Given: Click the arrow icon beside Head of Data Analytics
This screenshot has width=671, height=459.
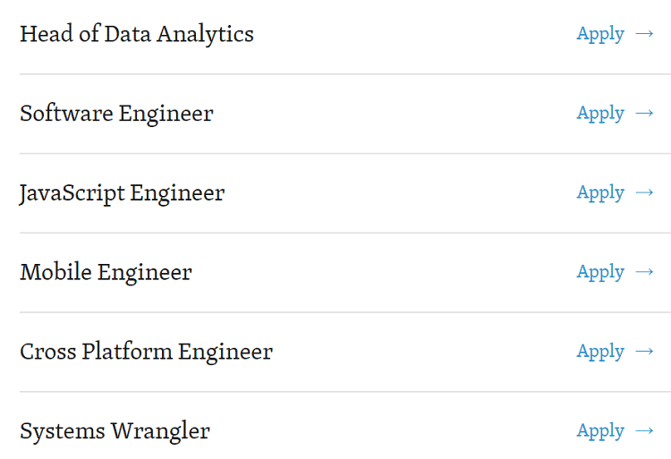Looking at the screenshot, I should coord(644,34).
